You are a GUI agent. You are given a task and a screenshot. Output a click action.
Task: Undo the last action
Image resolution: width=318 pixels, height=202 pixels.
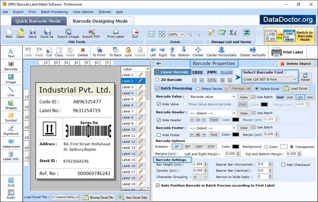(28, 52)
